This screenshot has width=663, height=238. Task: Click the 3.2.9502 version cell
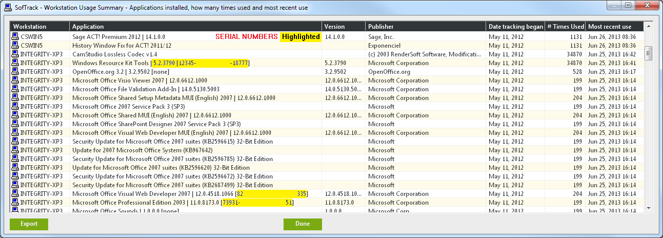coord(344,72)
